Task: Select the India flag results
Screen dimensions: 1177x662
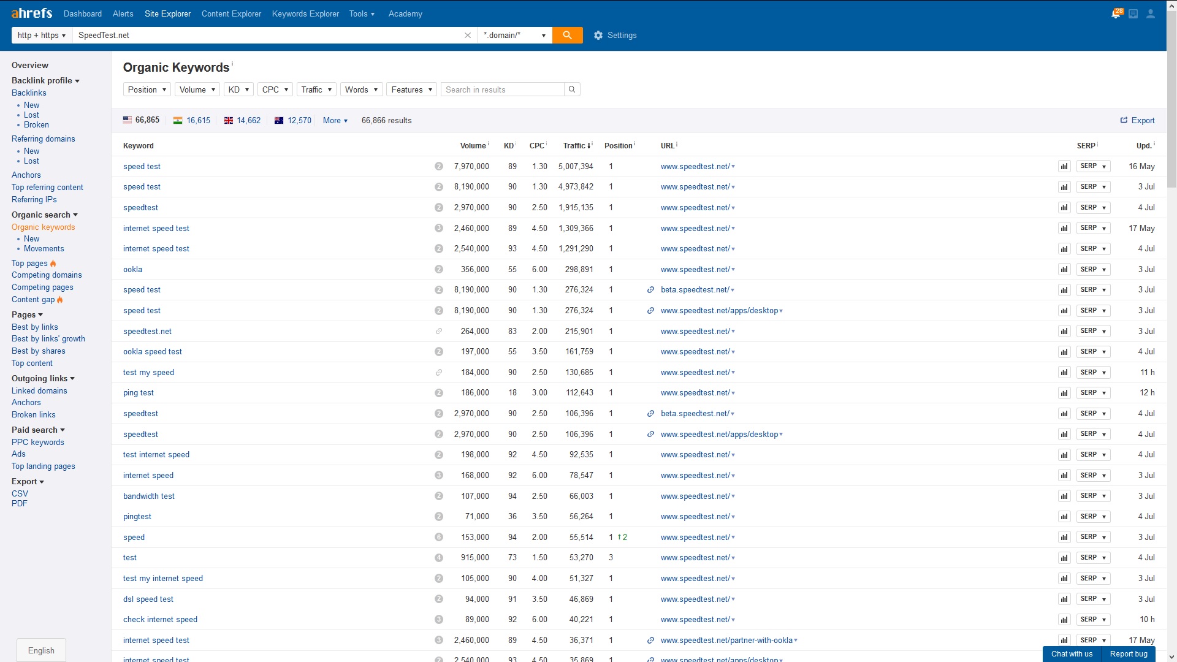Action: (191, 121)
